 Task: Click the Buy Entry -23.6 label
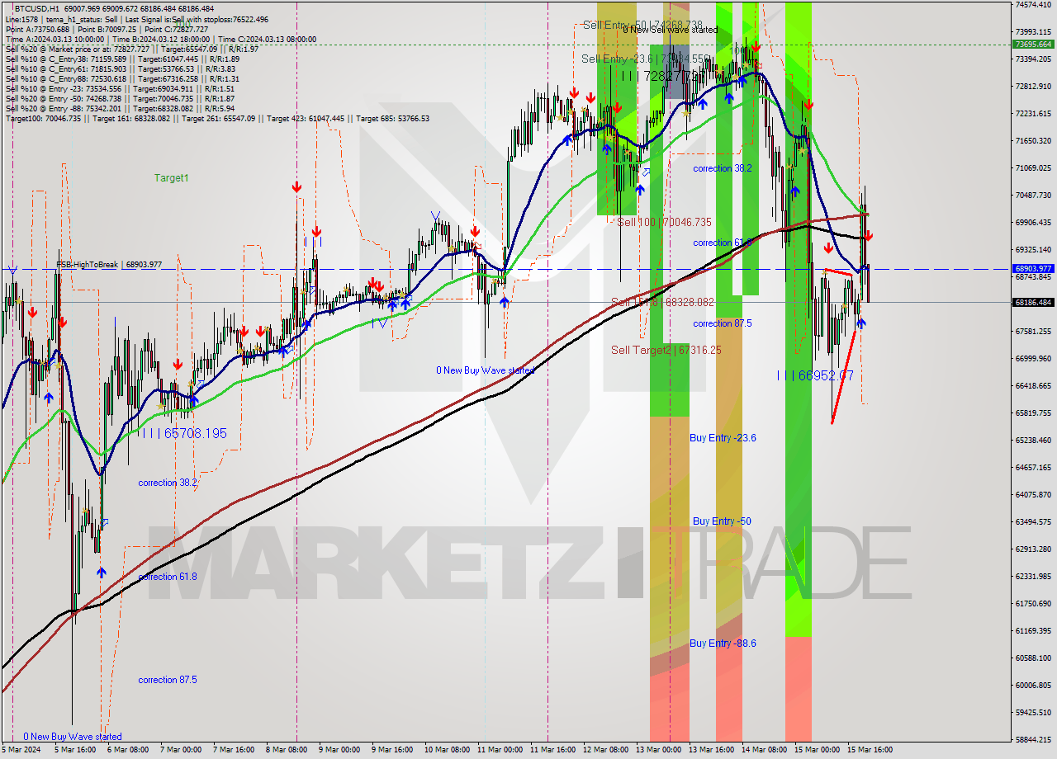(723, 437)
